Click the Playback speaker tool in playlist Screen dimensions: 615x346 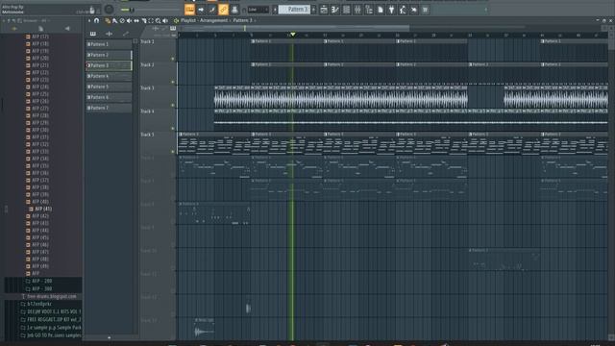165,20
